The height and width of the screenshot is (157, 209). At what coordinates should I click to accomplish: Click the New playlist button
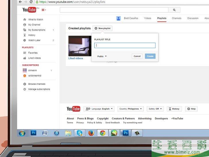click(x=102, y=28)
